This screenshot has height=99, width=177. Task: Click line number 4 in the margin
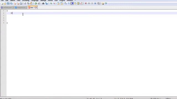click(4, 18)
